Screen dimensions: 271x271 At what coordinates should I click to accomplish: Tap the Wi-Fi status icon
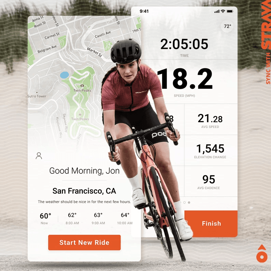(x=223, y=11)
